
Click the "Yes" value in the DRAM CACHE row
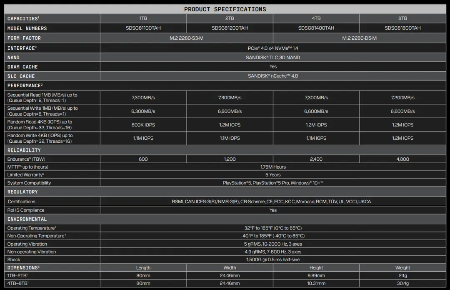pos(273,66)
